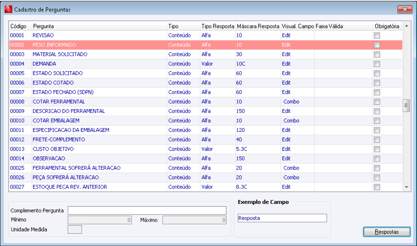Click the Resposta example field
417x246 pixels.
pos(282,218)
